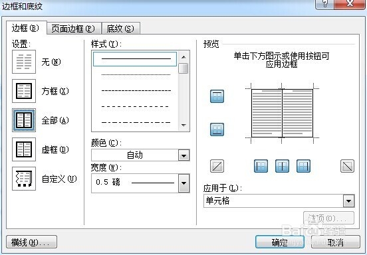The image size is (367, 255).
Task: Click the help question-mark button in title bar
Action: tap(325, 4)
